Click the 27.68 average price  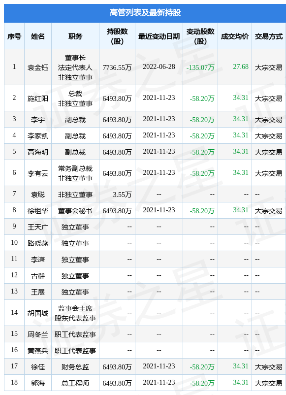click(x=241, y=67)
